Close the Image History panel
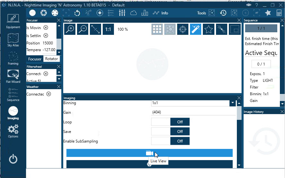The height and width of the screenshot is (178, 285). click(282, 112)
